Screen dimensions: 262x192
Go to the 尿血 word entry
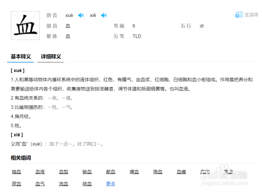coord(16,184)
